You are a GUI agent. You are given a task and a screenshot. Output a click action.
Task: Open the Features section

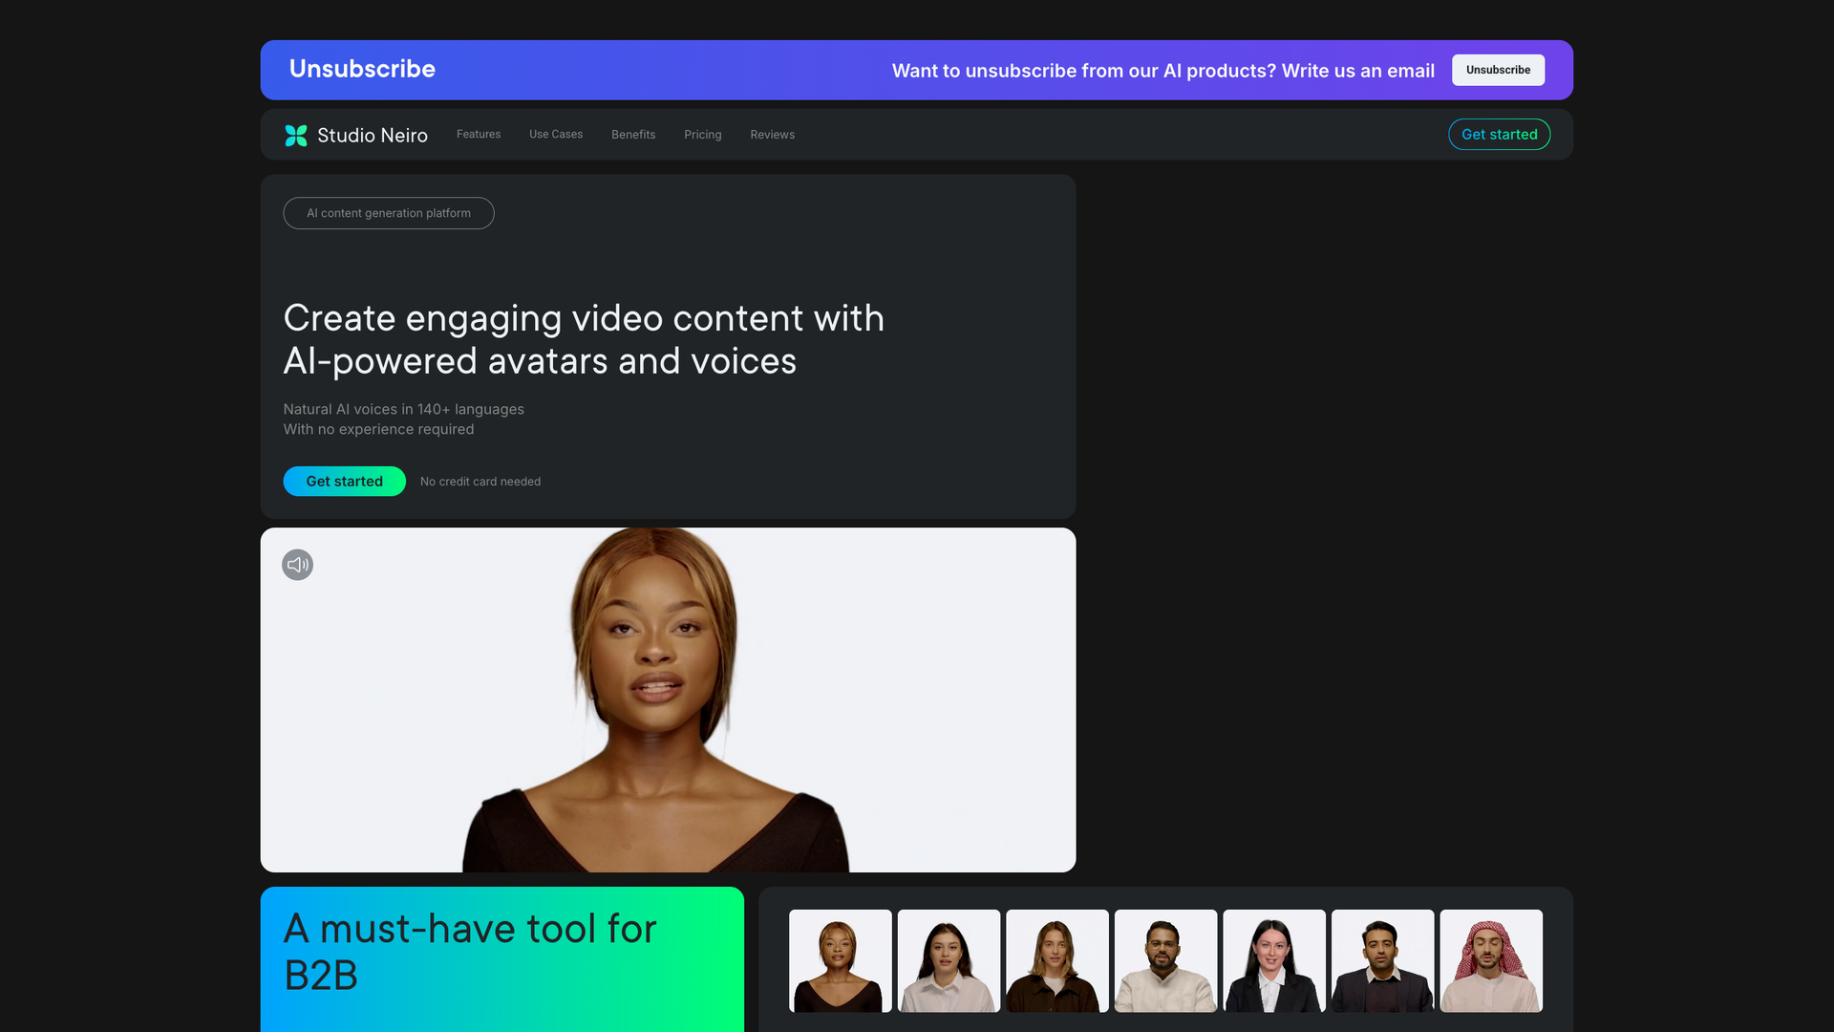[x=478, y=135]
